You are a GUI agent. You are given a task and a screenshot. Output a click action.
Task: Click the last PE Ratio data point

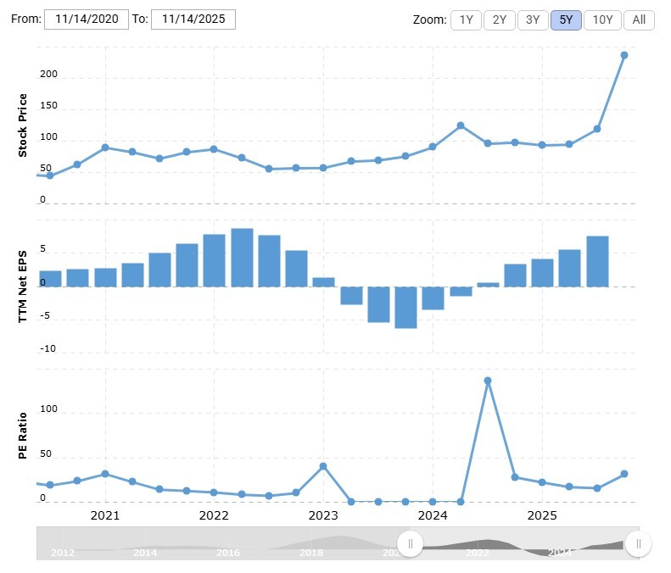coord(624,474)
